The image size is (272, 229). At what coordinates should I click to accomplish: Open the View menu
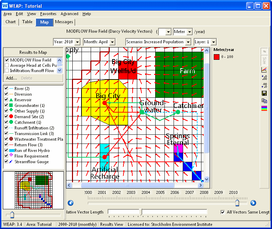click(x=31, y=14)
